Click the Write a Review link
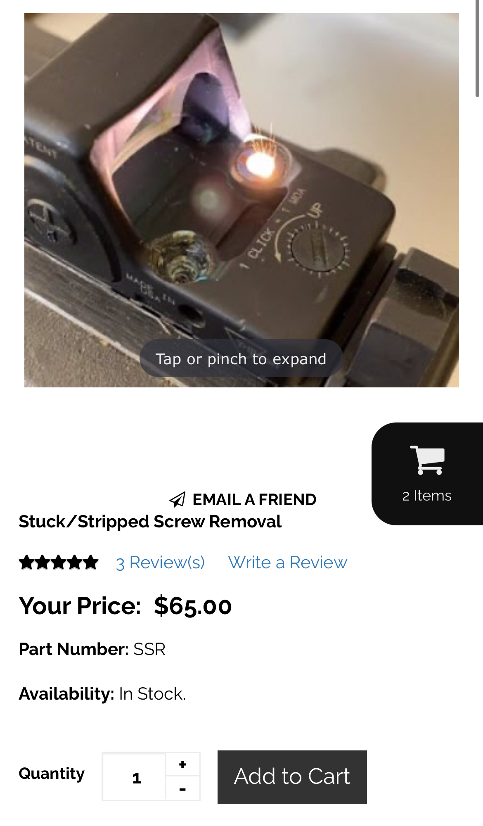The width and height of the screenshot is (483, 826). pyautogui.click(x=288, y=563)
